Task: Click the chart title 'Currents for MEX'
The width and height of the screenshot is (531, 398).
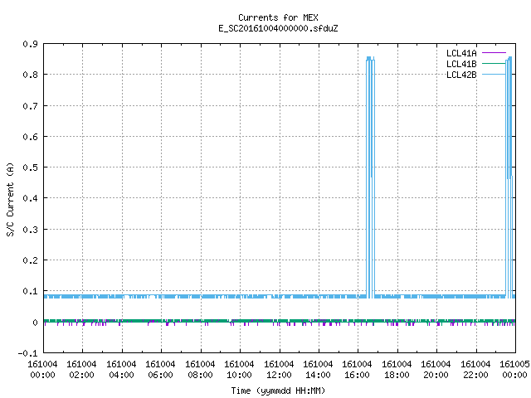Action: click(278, 17)
